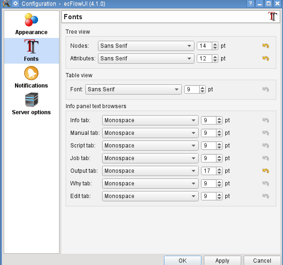Open the Appearance settings page
This screenshot has width=283, height=265.
click(x=31, y=24)
